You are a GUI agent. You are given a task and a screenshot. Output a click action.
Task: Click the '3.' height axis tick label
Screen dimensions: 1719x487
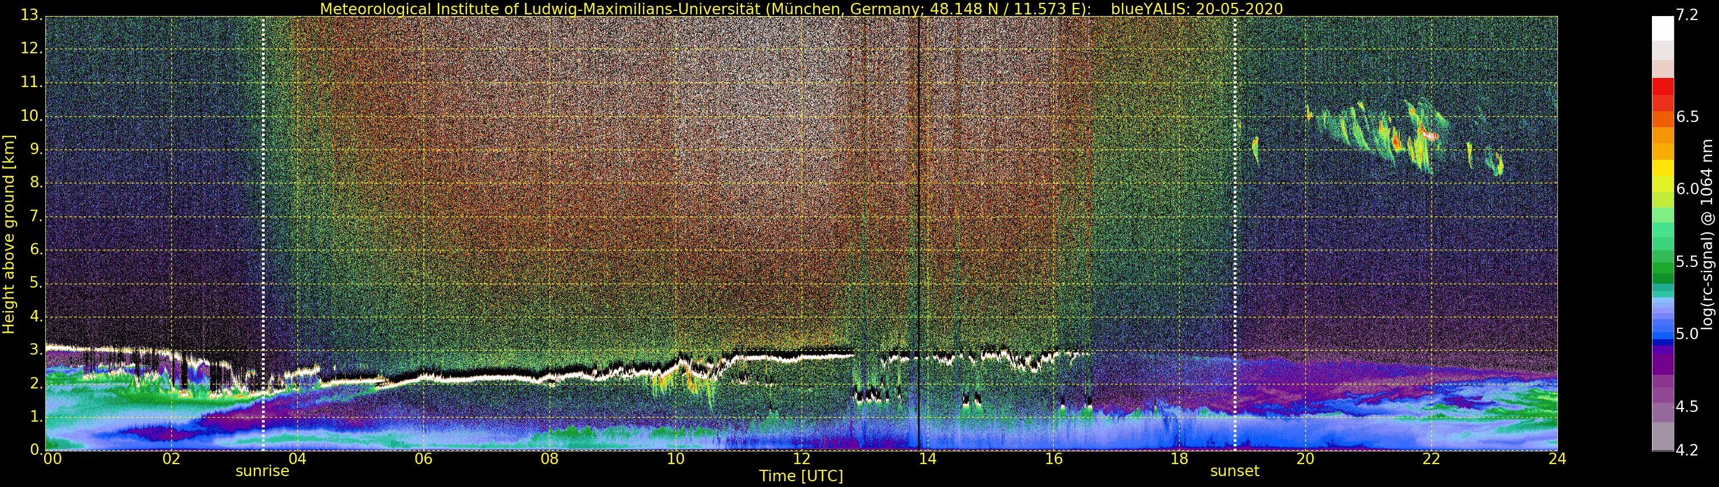click(36, 349)
